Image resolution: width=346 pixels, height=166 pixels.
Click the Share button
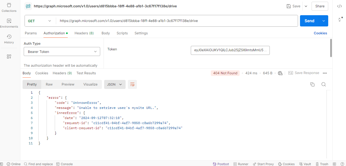point(320,6)
